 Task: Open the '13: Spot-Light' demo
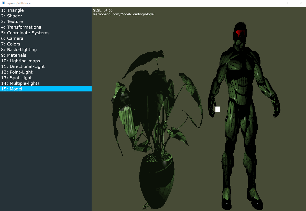tap(46, 78)
